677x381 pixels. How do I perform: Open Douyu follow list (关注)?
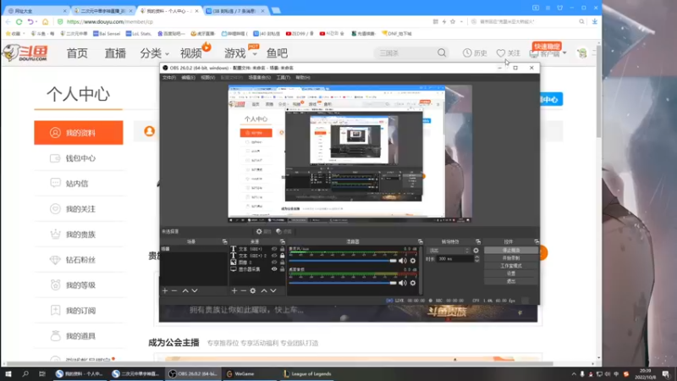tap(509, 52)
